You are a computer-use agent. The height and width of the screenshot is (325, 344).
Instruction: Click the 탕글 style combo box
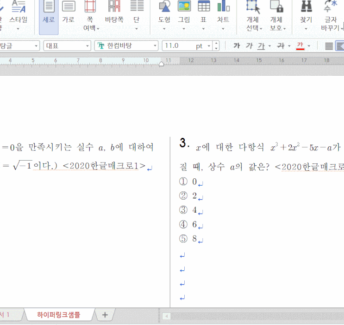point(20,46)
